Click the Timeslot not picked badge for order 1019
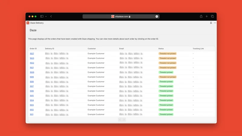242x136 pixels. (168, 77)
